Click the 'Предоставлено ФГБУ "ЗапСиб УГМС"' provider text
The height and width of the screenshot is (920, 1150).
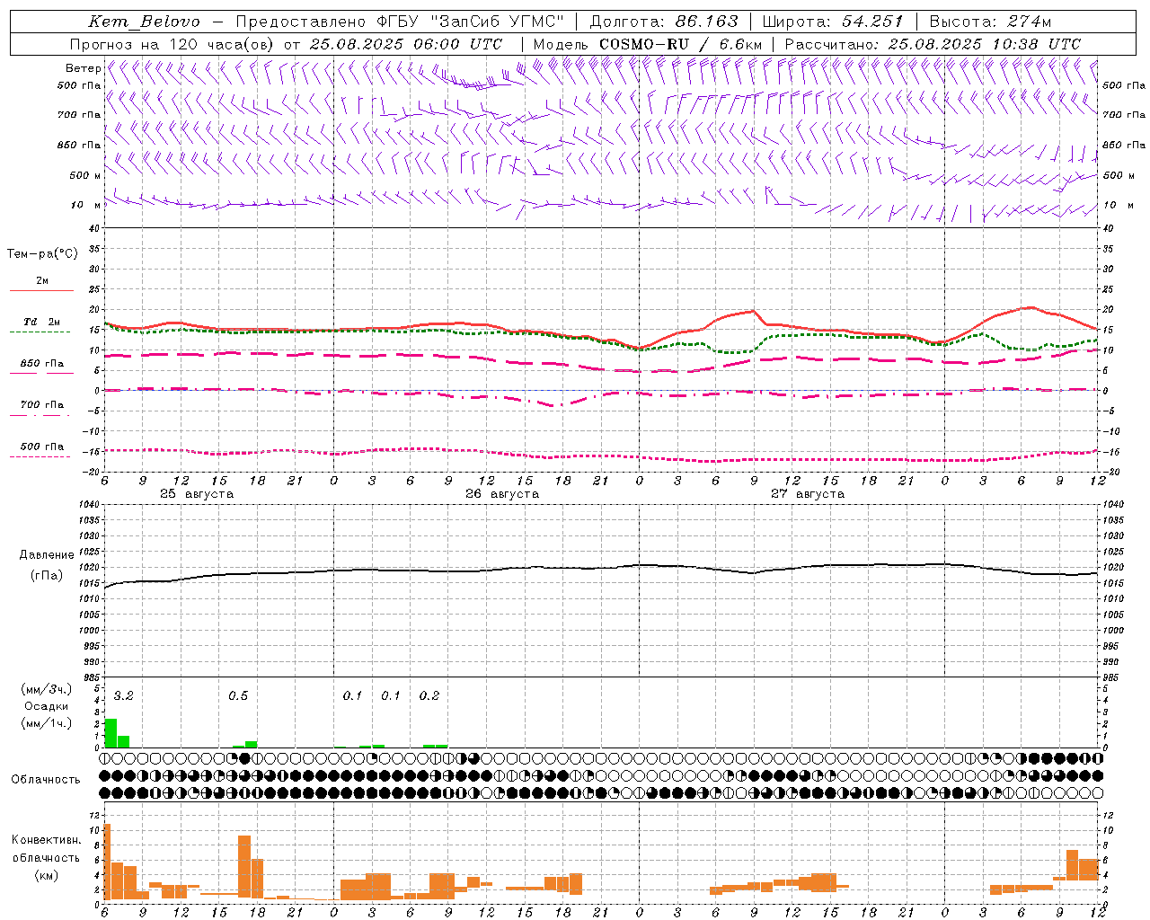click(399, 22)
